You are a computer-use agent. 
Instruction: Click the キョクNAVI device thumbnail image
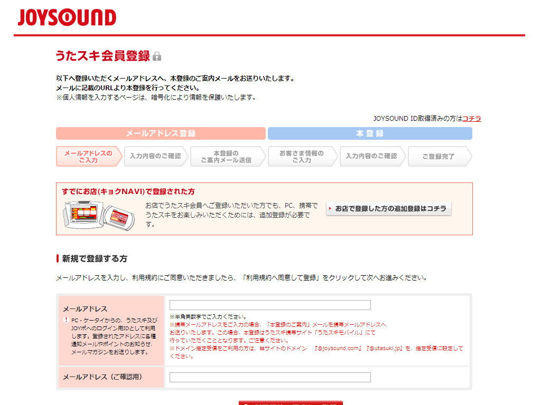pos(99,215)
